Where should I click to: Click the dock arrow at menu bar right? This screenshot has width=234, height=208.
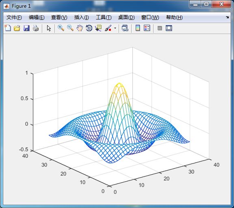(227, 17)
